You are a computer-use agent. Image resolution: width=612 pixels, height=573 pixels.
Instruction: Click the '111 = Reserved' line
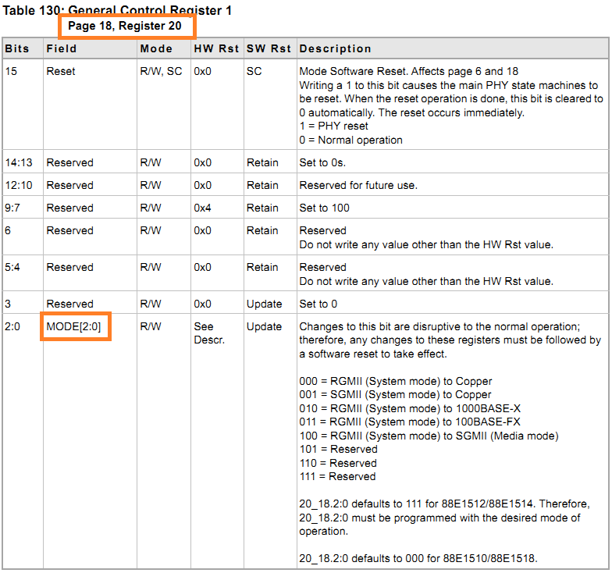(337, 476)
